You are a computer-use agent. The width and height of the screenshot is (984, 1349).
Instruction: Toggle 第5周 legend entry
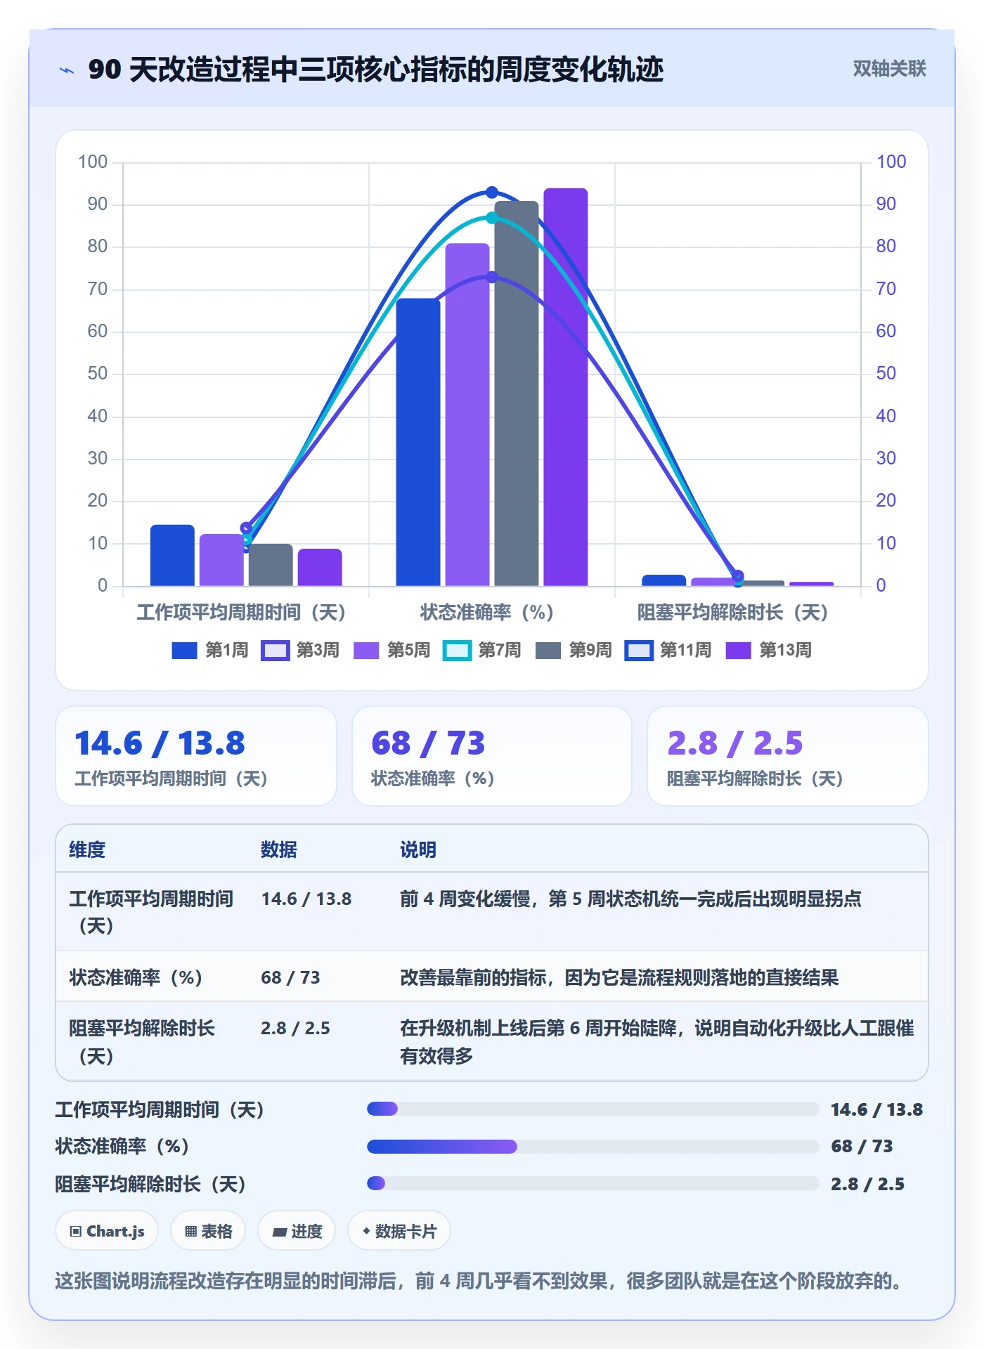[391, 651]
